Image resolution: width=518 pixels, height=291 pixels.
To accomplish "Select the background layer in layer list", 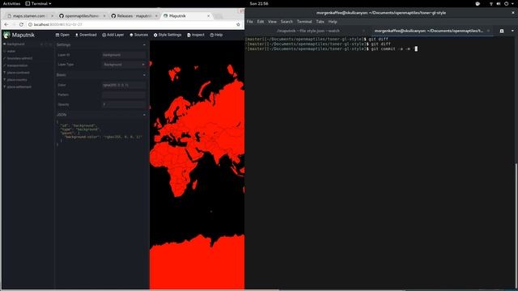I will point(28,44).
